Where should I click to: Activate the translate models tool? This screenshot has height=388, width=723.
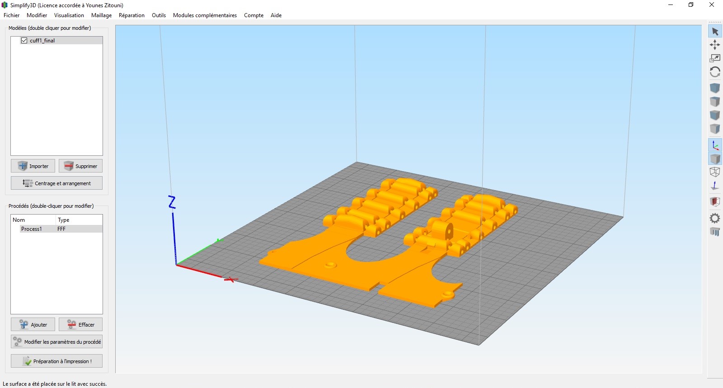(715, 45)
